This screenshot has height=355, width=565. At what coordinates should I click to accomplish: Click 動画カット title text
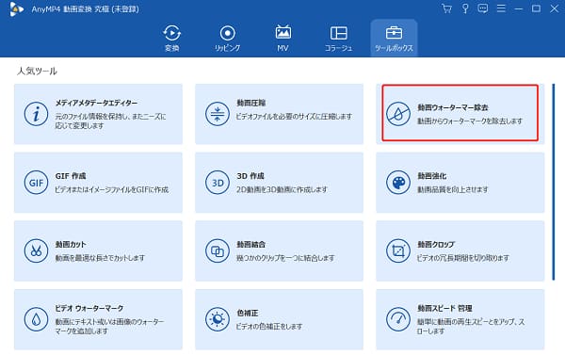tap(71, 244)
